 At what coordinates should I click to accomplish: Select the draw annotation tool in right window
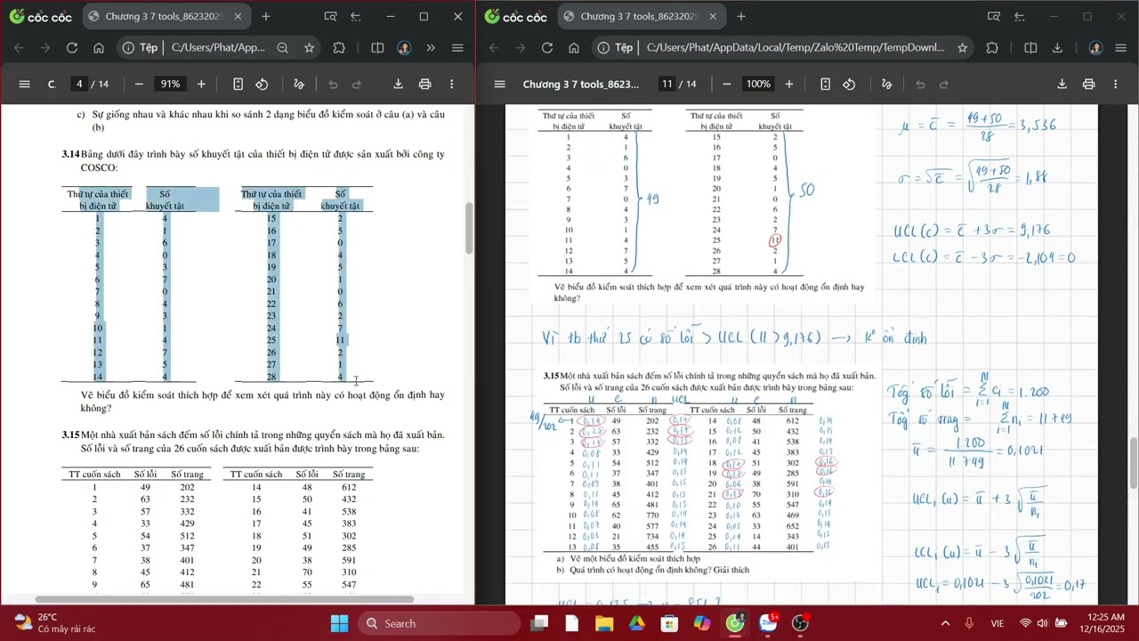886,84
